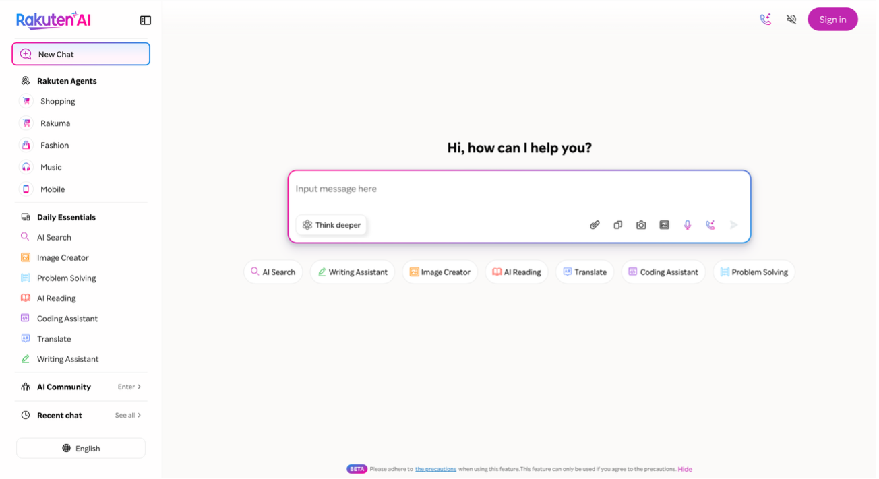Image resolution: width=879 pixels, height=479 pixels.
Task: Click the Rakuten Agents heading
Action: (x=67, y=81)
